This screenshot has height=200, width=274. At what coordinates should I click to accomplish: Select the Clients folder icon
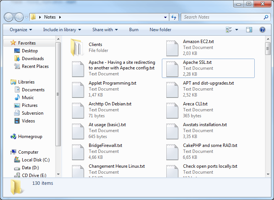(77, 47)
